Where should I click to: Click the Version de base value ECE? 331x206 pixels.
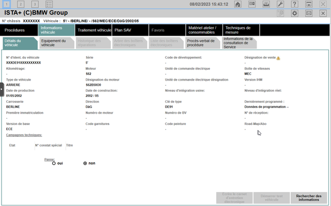[9, 129]
